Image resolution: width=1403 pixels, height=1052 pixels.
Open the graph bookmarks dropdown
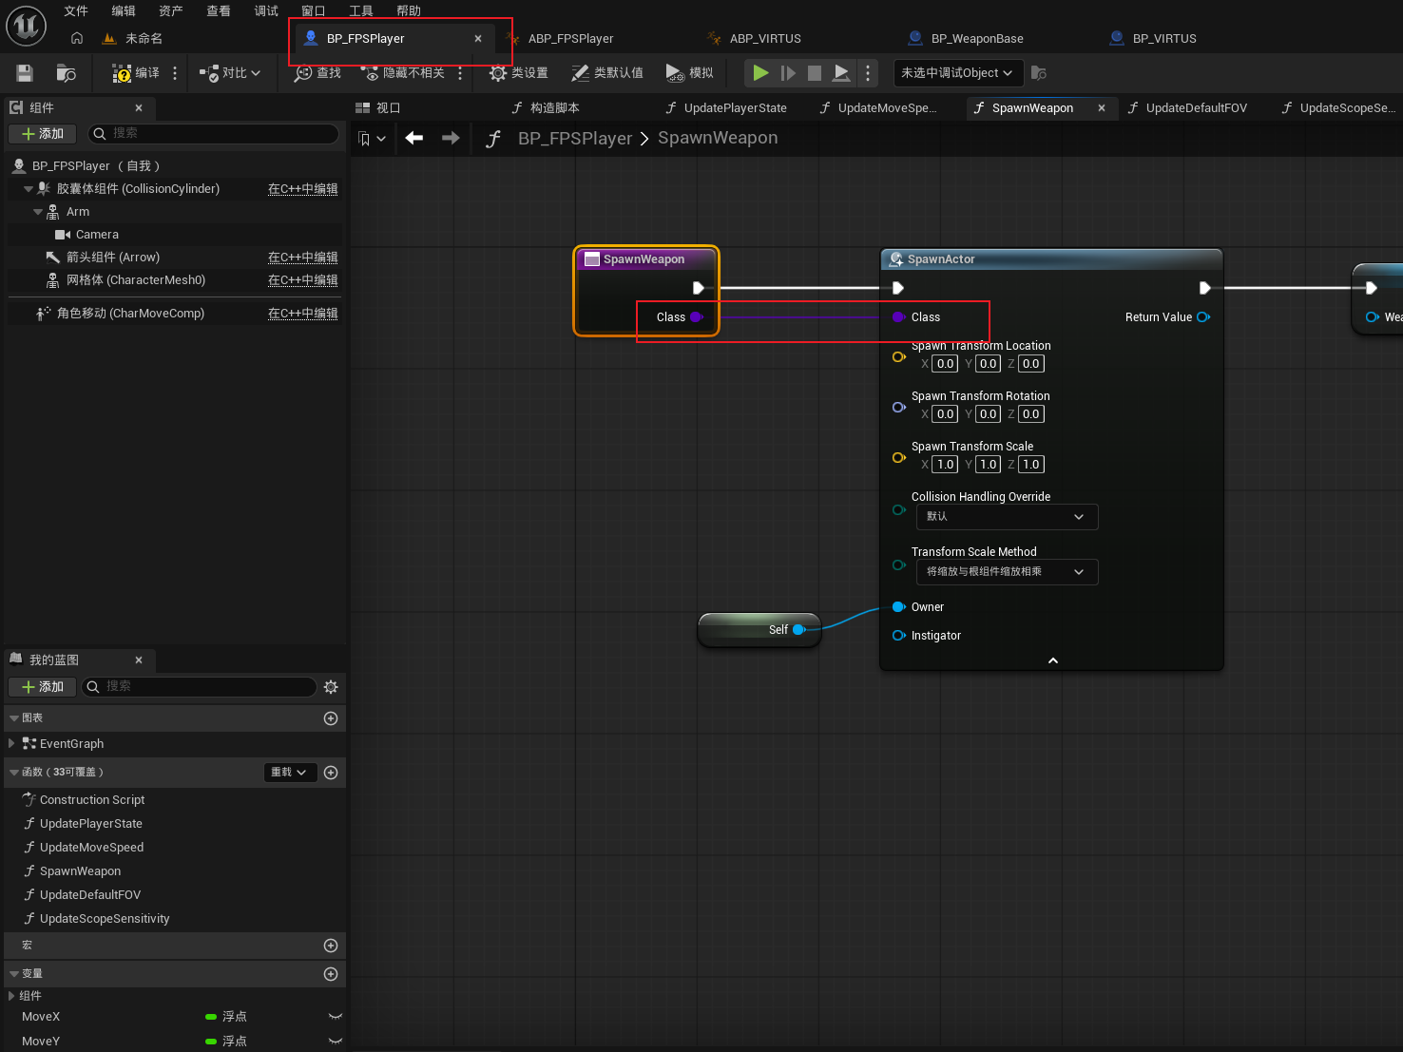tap(372, 139)
